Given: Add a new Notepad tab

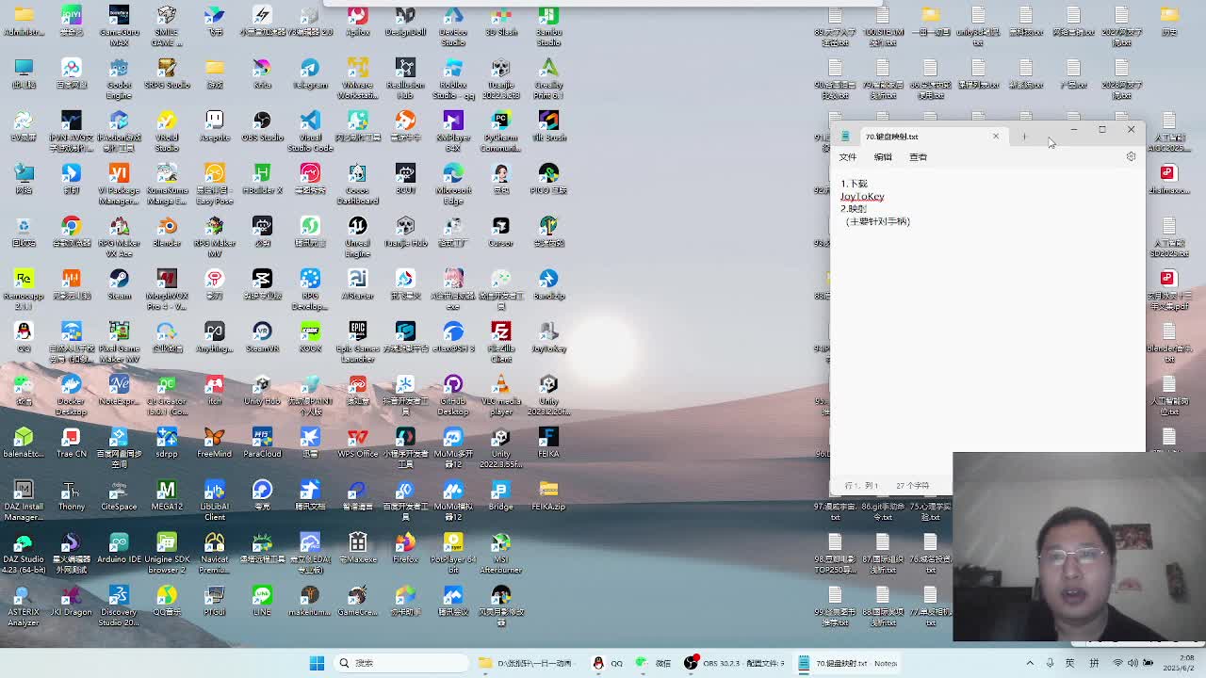Looking at the screenshot, I should click(x=1024, y=137).
